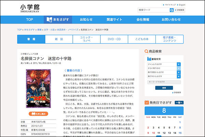Click the blue search magnifier button
The width and height of the screenshot is (205, 137).
pos(172,10)
